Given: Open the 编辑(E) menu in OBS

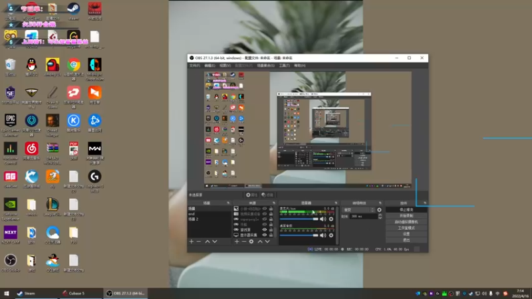Looking at the screenshot, I should click(x=209, y=65).
